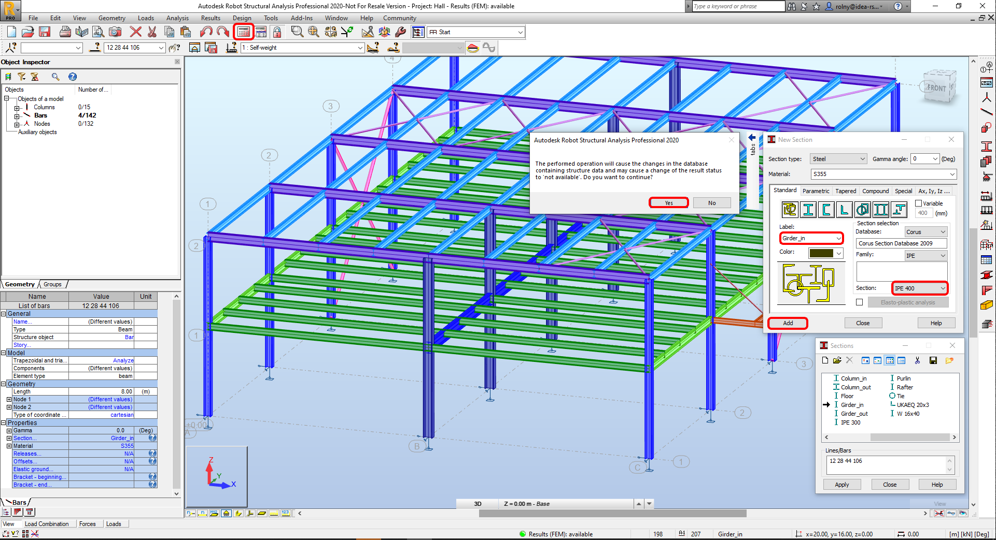Select the I-section shape icon in New Section

808,210
